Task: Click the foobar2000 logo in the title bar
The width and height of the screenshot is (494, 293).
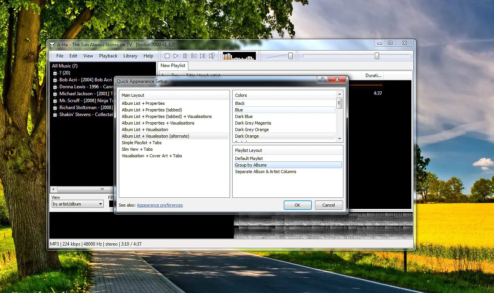Action: point(52,44)
